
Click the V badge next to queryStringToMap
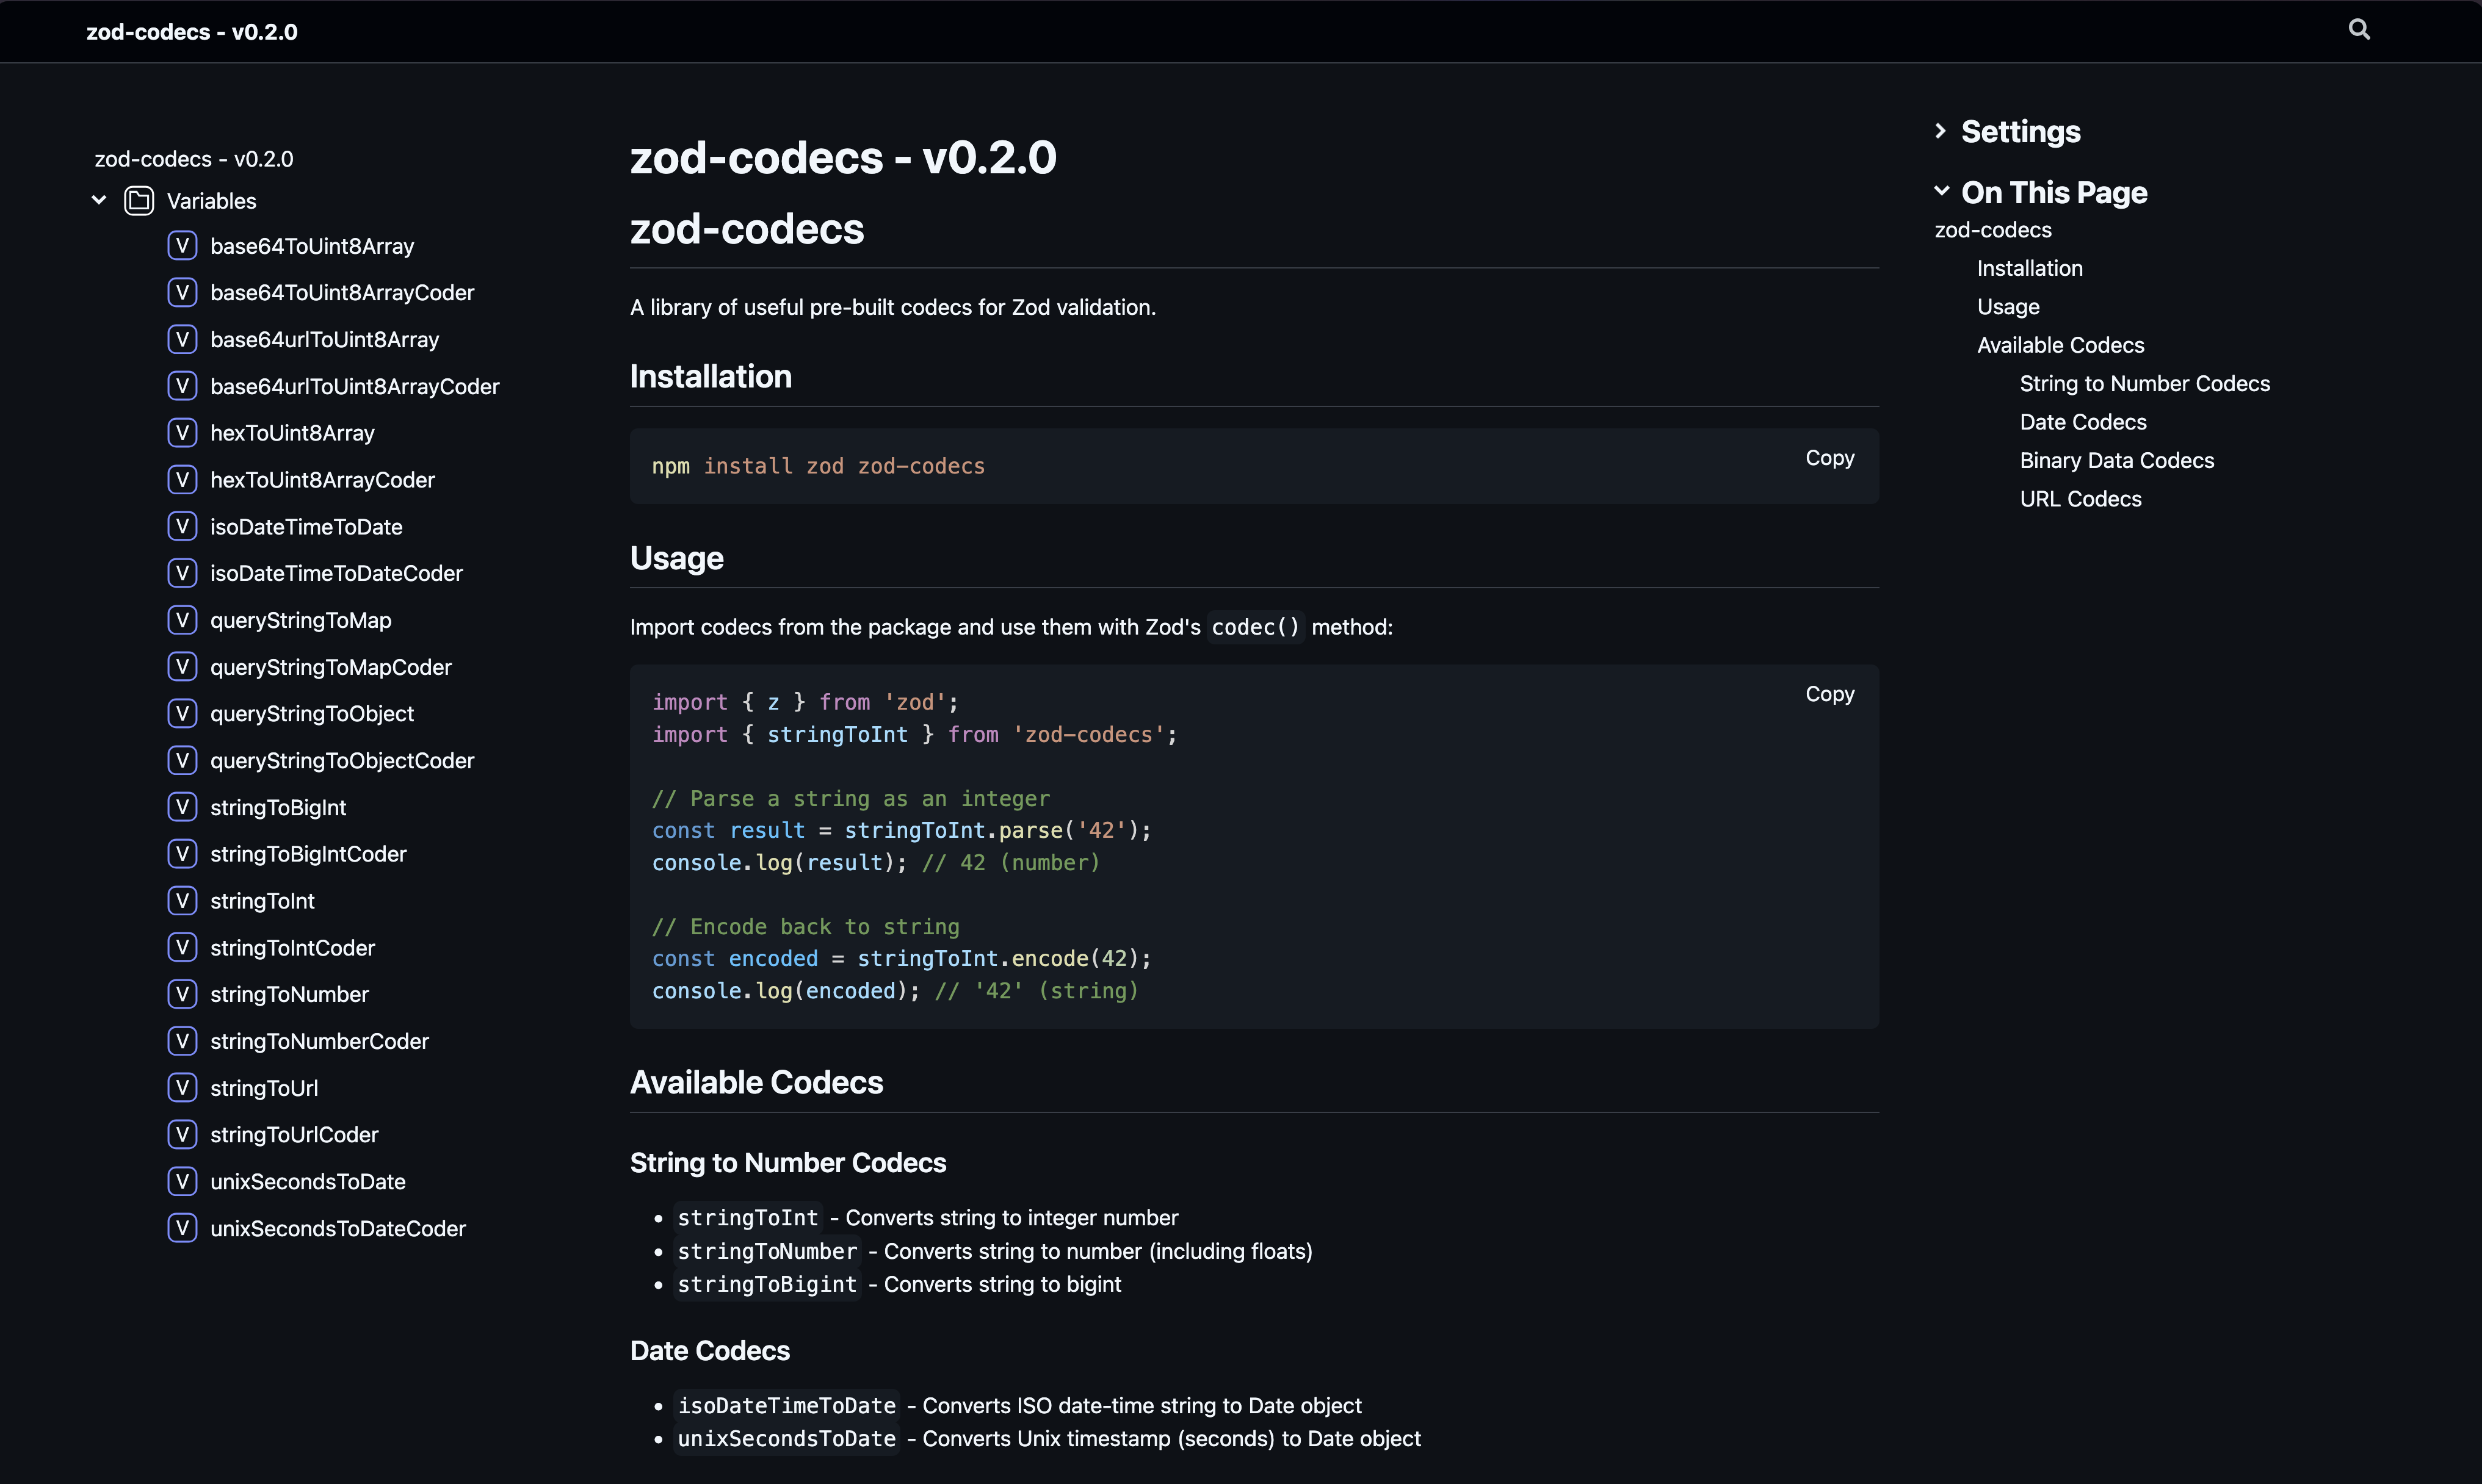coord(183,620)
